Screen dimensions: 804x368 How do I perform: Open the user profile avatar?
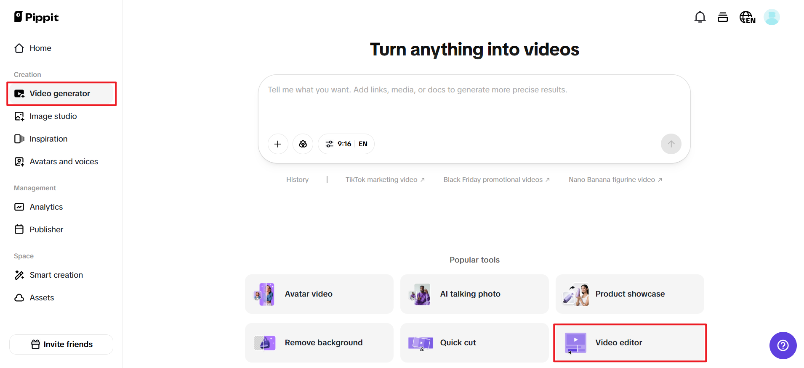tap(772, 17)
